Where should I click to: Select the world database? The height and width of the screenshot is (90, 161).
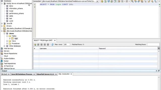point(11,21)
